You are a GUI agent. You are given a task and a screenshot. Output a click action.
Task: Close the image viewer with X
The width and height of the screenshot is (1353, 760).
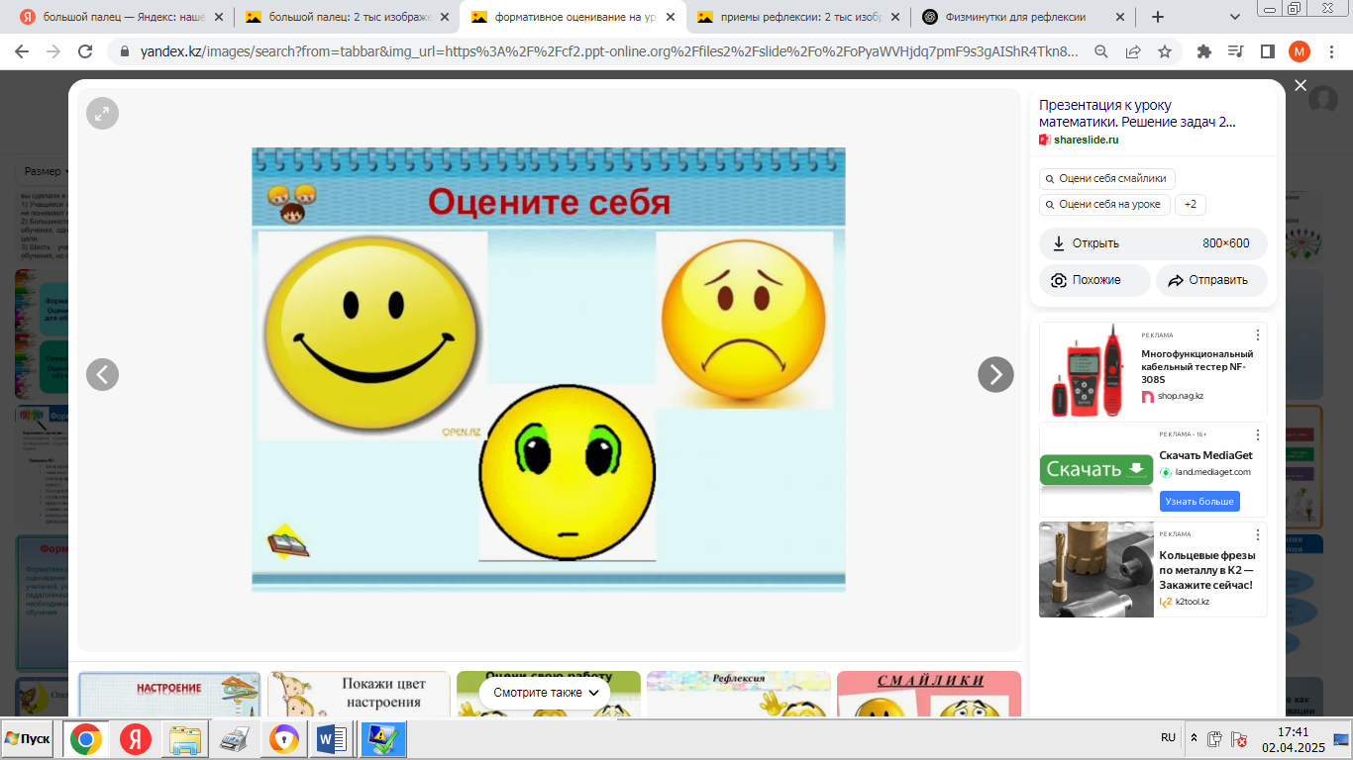(x=1301, y=86)
